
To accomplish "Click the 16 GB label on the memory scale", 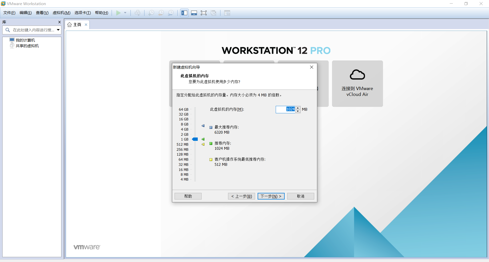I will point(183,119).
